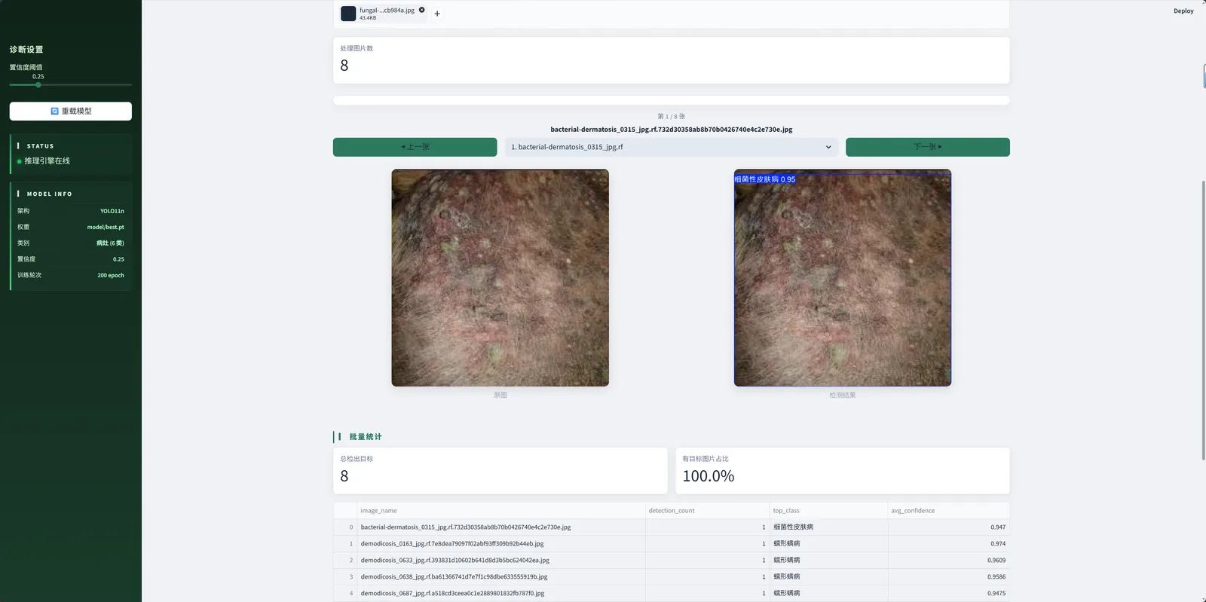This screenshot has width=1206, height=602.
Task: Click the 0.974 avg_confidence cell
Action: (948, 544)
